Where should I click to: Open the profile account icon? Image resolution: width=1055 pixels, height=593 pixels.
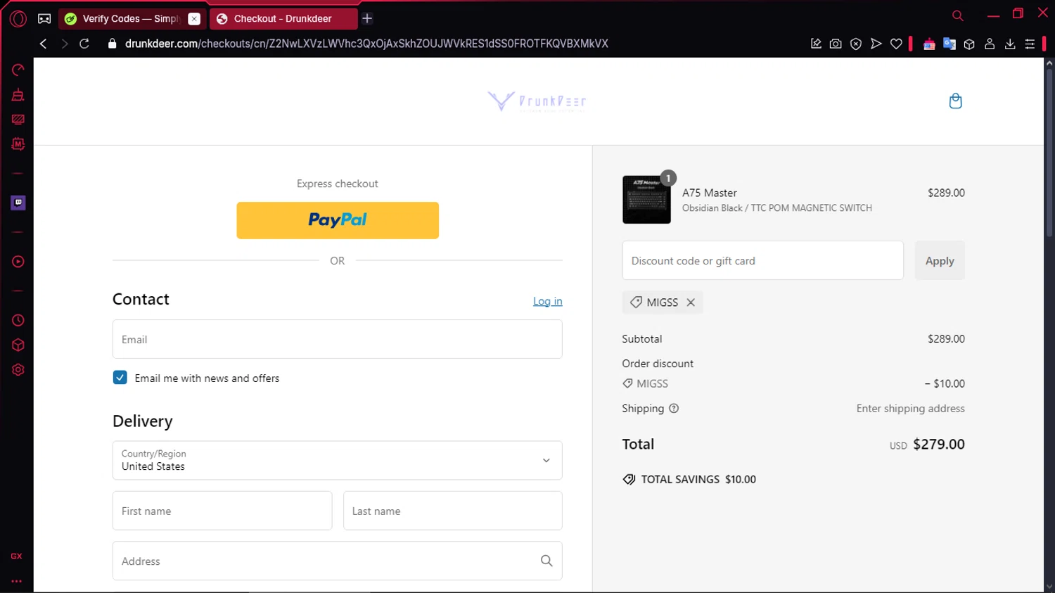(x=990, y=44)
